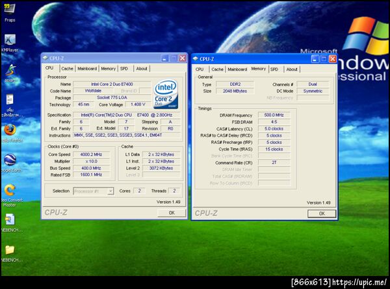Image resolution: width=390 pixels, height=289 pixels.
Task: Click the Size 2048 MBytes value
Action: 235,91
